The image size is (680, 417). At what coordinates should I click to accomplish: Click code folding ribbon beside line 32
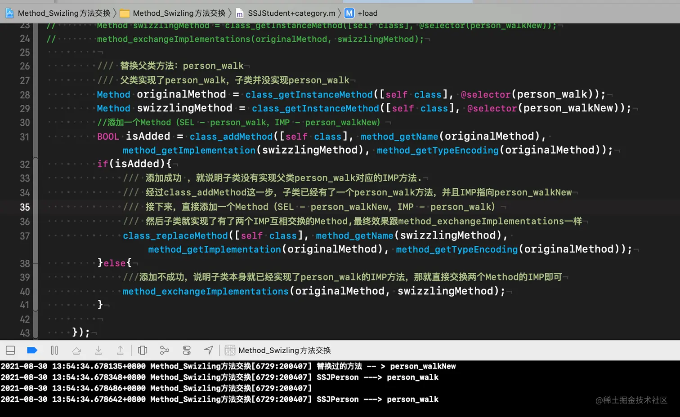coord(36,164)
